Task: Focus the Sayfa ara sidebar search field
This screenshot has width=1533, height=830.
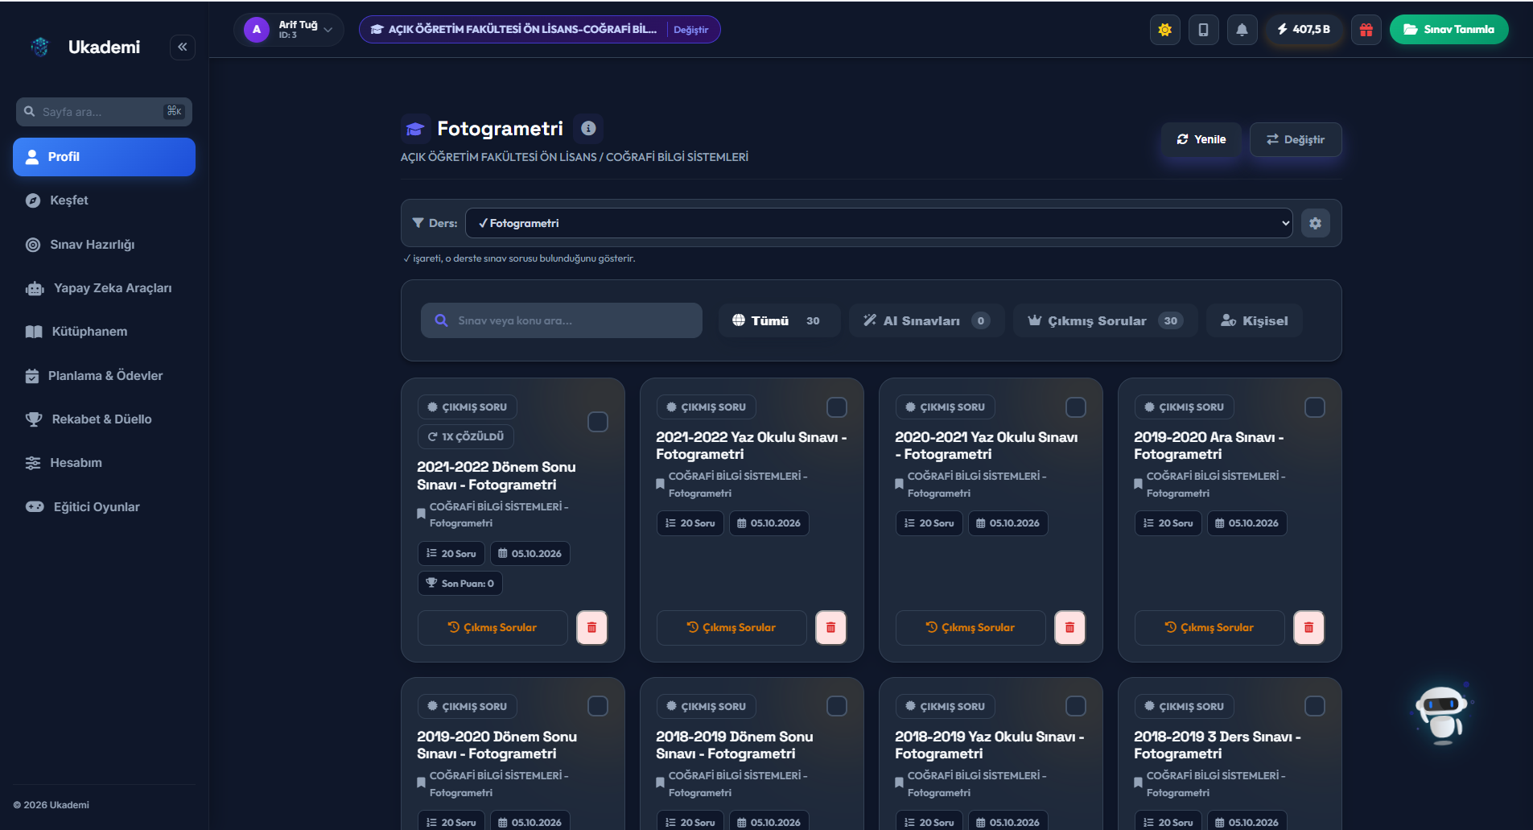Action: point(104,112)
